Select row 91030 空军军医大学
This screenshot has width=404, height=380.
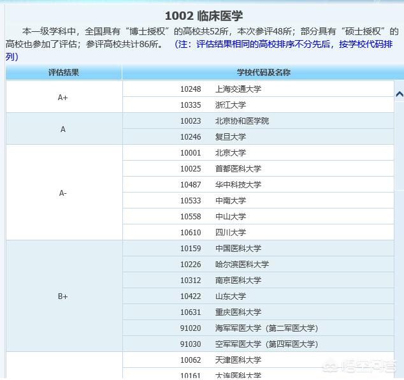pos(258,344)
